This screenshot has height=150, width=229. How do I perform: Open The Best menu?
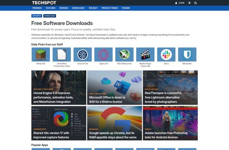click(93, 8)
